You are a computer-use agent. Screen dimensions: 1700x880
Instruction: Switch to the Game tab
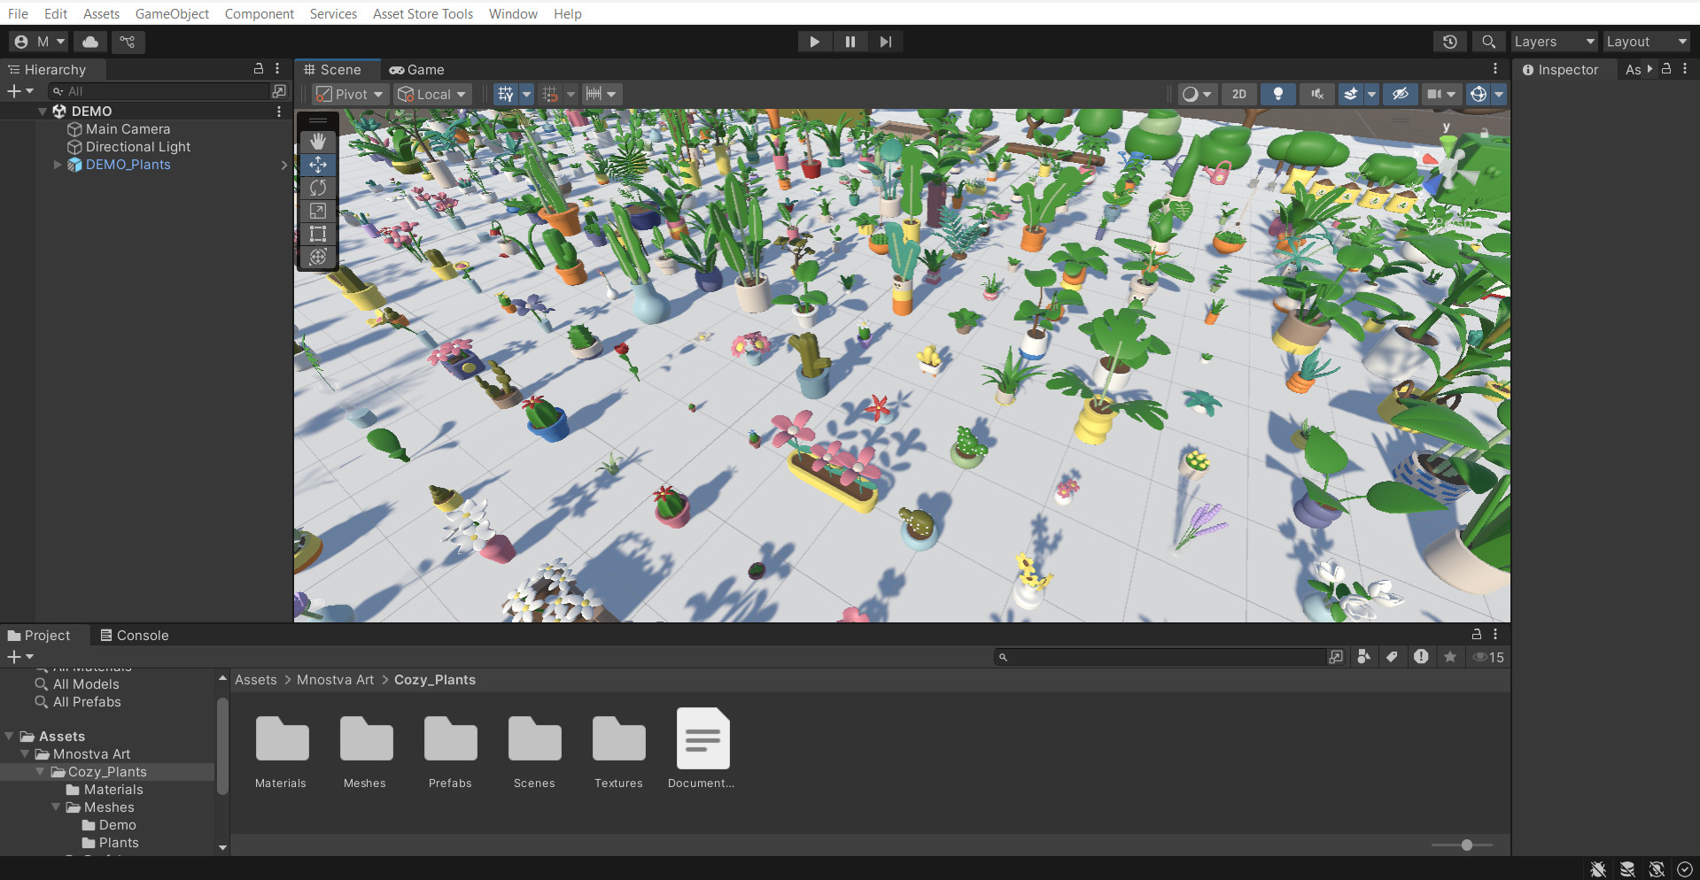[416, 69]
